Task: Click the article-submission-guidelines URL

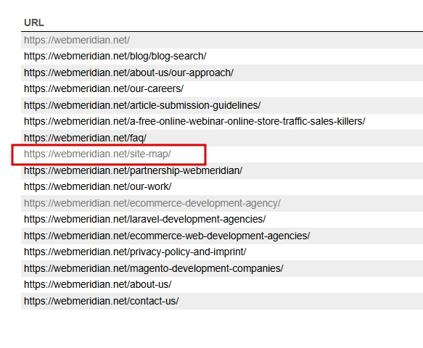Action: pyautogui.click(x=142, y=105)
